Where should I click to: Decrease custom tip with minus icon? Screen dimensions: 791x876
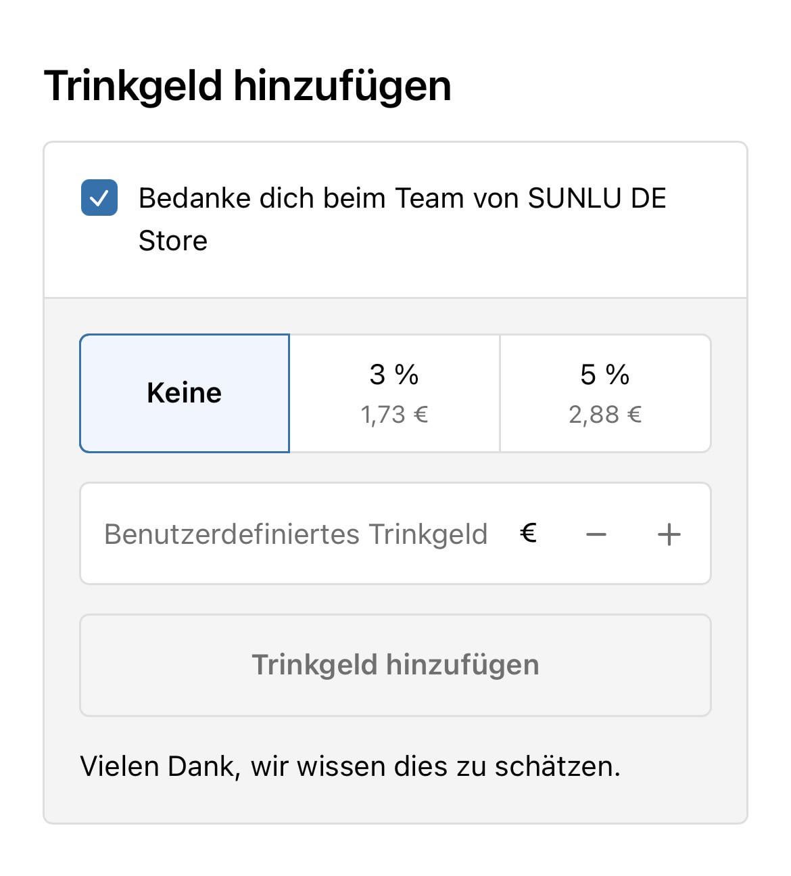pos(596,534)
